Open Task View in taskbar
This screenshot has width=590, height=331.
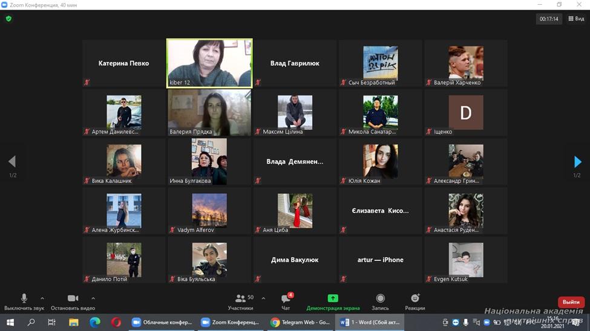point(52,323)
